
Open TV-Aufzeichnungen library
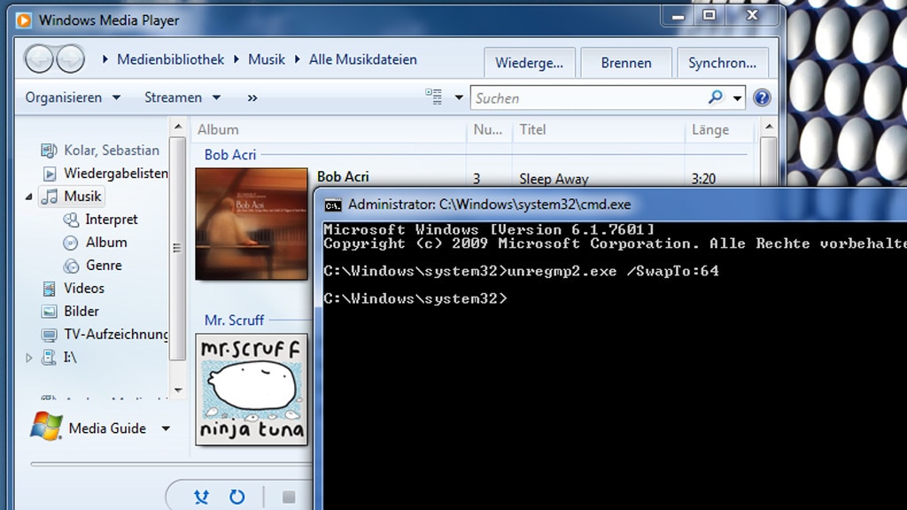tap(116, 334)
